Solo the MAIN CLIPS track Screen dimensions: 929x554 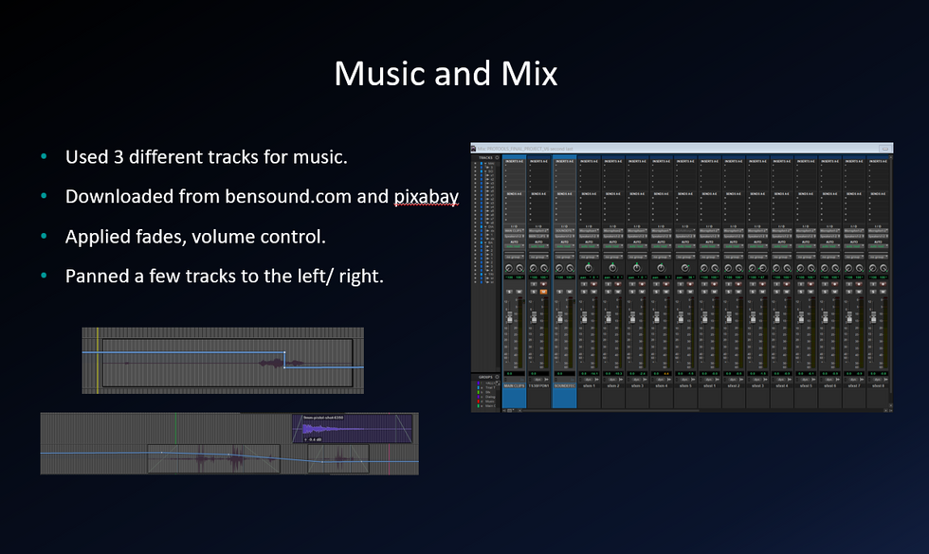click(x=510, y=292)
